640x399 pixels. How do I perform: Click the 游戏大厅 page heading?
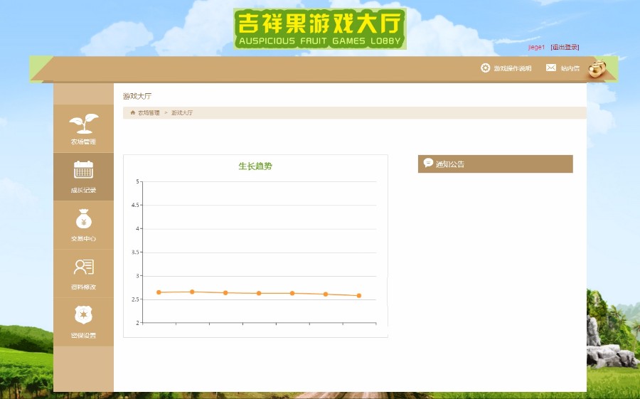pos(137,97)
